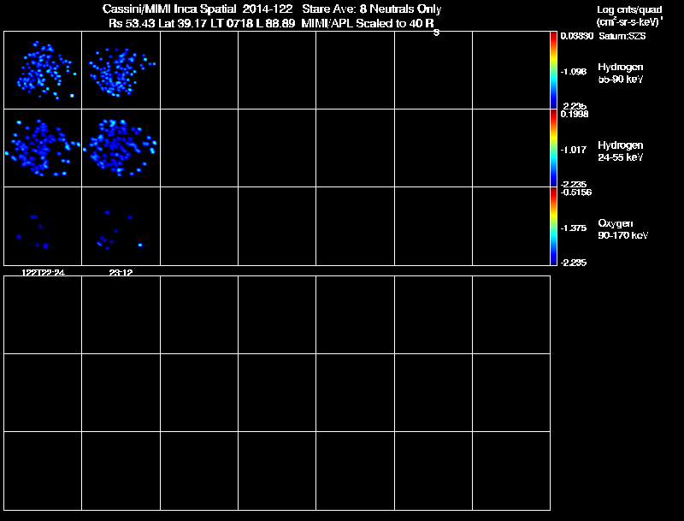This screenshot has height=521, width=684.
Task: Select the Hydrogen 55-90 keV row label
Action: [621, 73]
